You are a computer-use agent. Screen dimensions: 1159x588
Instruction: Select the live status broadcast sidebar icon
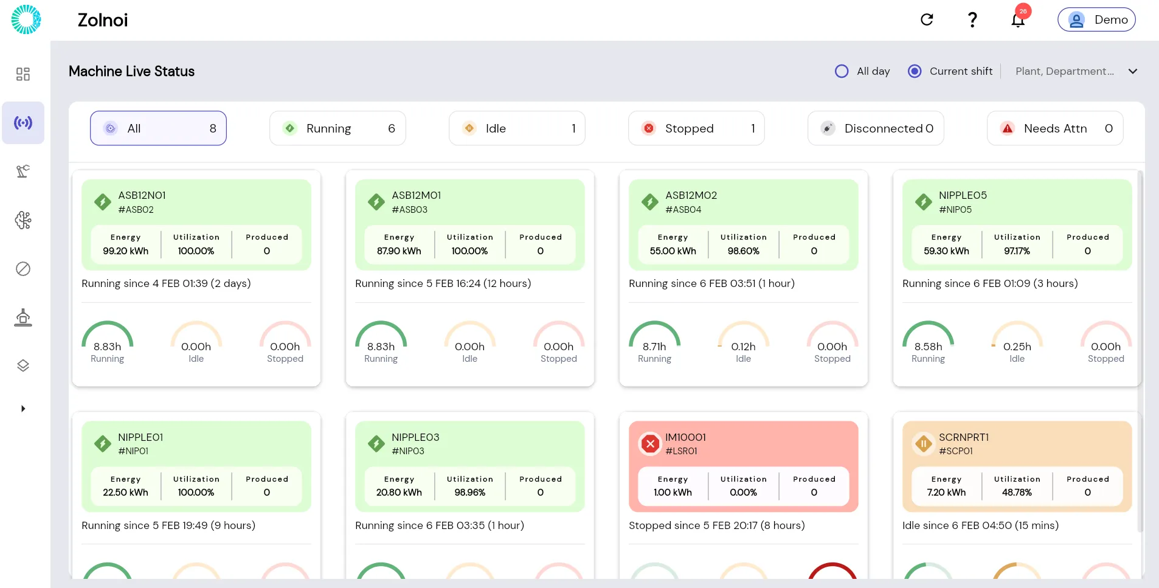23,123
